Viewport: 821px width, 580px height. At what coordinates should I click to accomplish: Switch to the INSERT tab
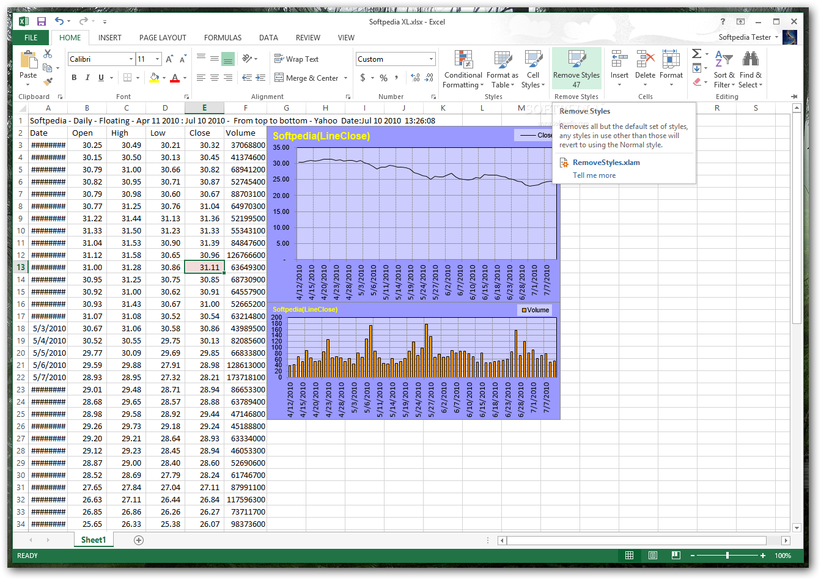pos(110,37)
